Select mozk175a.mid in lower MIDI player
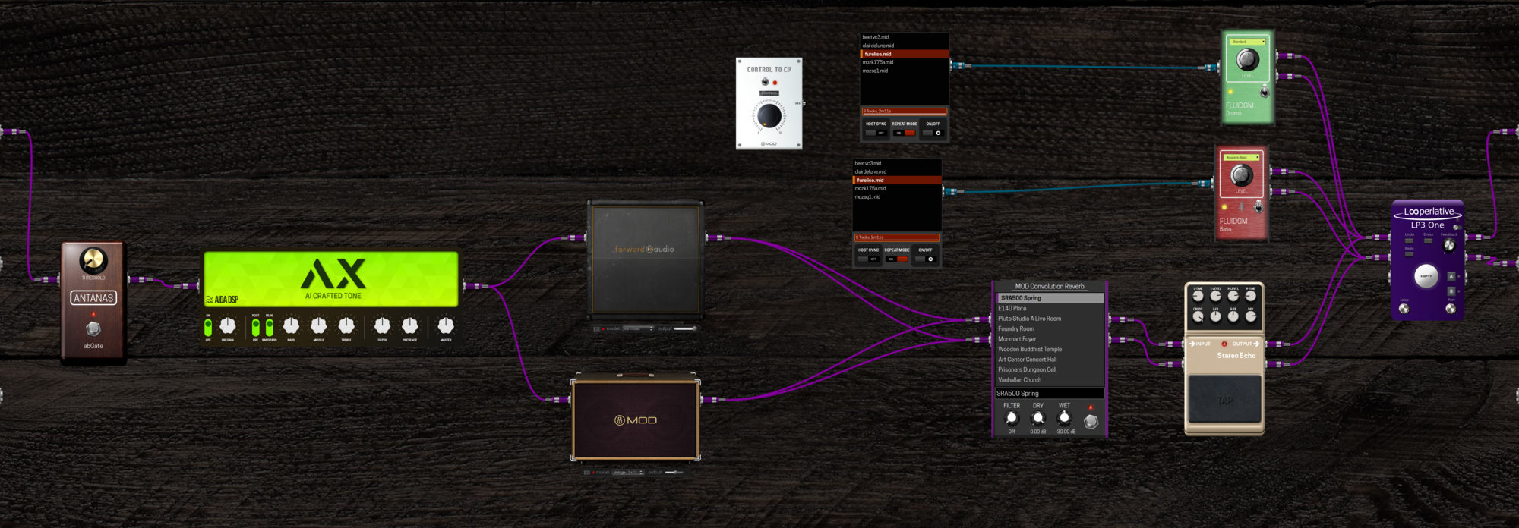This screenshot has height=528, width=1519. click(897, 188)
